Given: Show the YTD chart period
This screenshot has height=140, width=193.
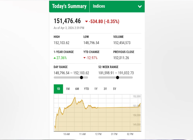Looking at the screenshot, I should tap(86, 89).
